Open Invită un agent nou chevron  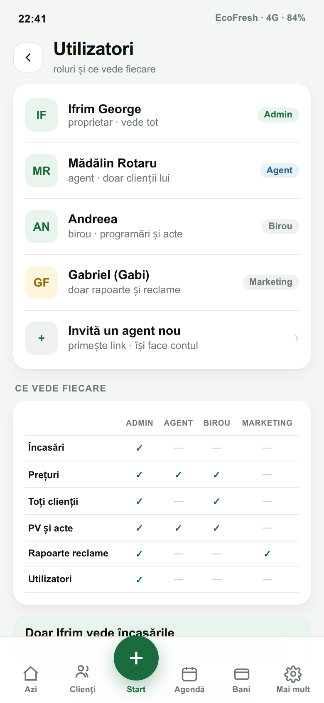(296, 338)
